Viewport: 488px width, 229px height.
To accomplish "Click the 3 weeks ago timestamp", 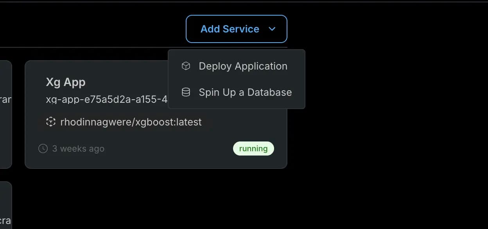I will [x=78, y=148].
